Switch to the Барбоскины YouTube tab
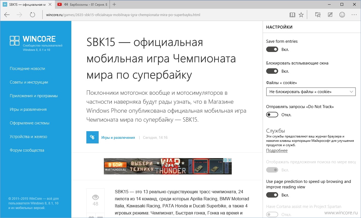This screenshot has width=361, height=218. [x=82, y=4]
